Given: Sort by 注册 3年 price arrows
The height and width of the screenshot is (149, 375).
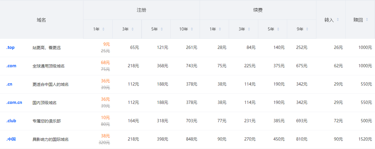Looking at the screenshot, I should (x=133, y=29).
